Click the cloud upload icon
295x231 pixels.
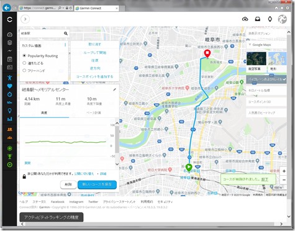(x=245, y=19)
